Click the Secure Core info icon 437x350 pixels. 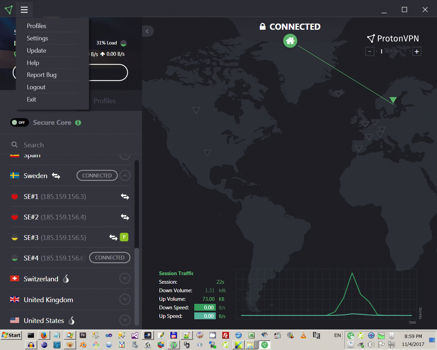coord(78,122)
